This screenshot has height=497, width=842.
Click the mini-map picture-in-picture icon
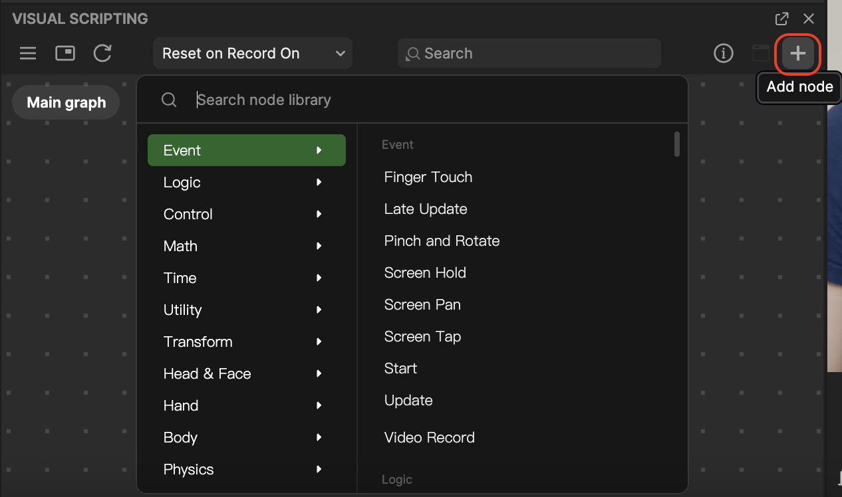(65, 53)
